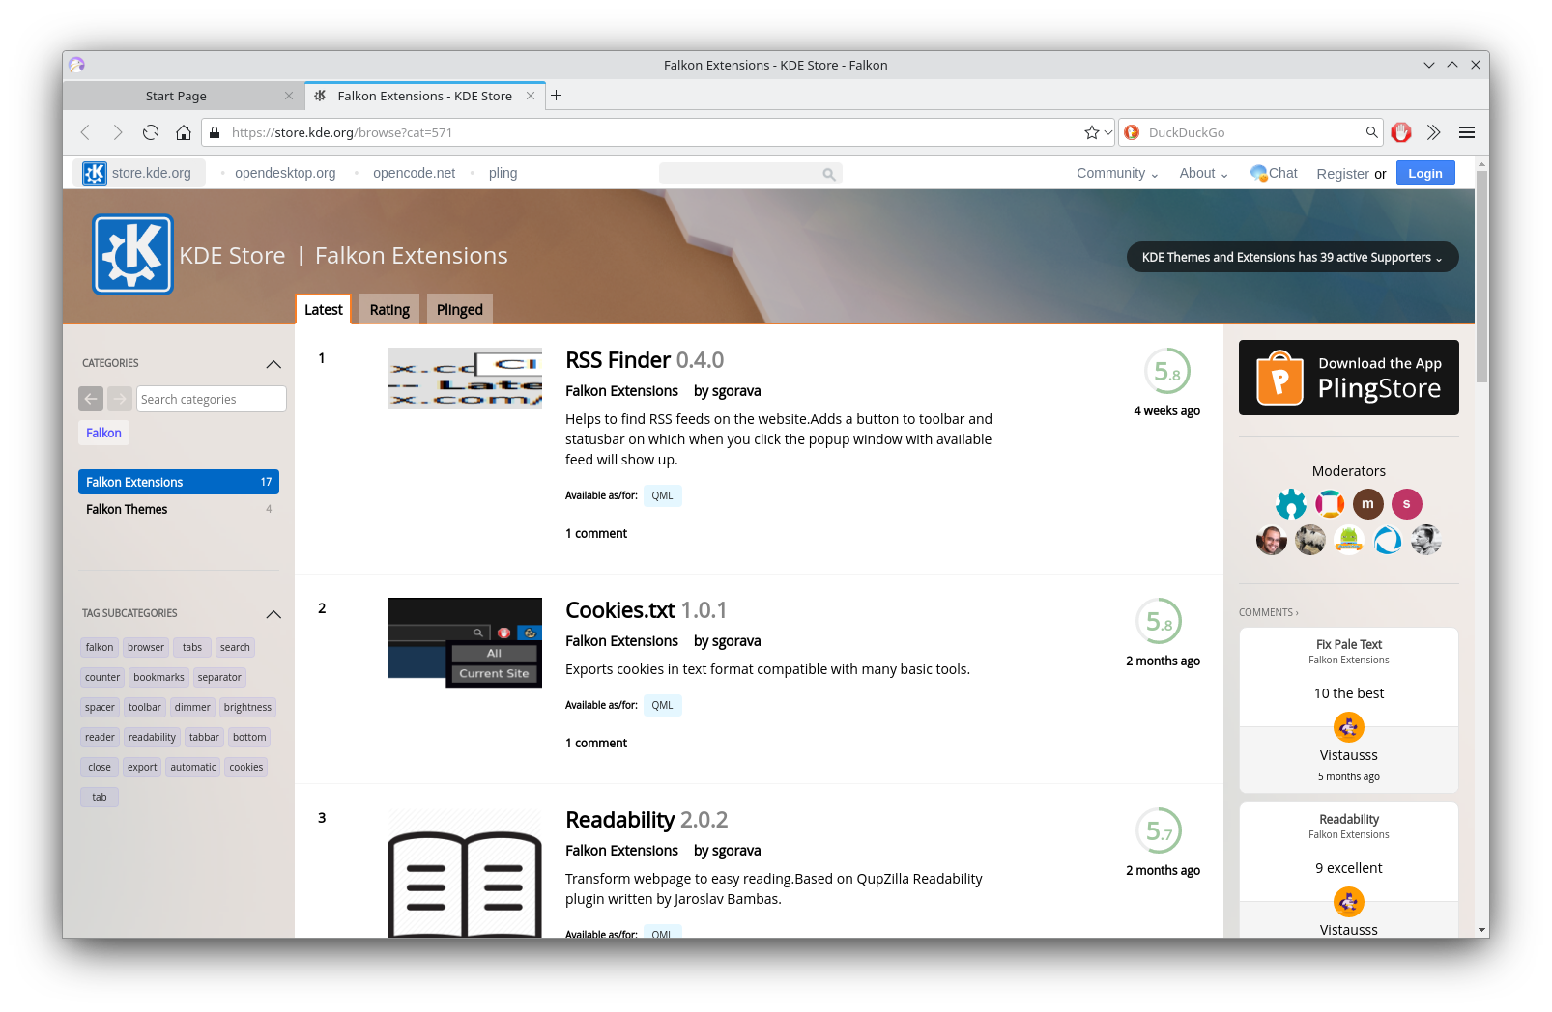1552x1012 pixels.
Task: Click the brown 'm' moderator avatar
Action: (x=1367, y=504)
